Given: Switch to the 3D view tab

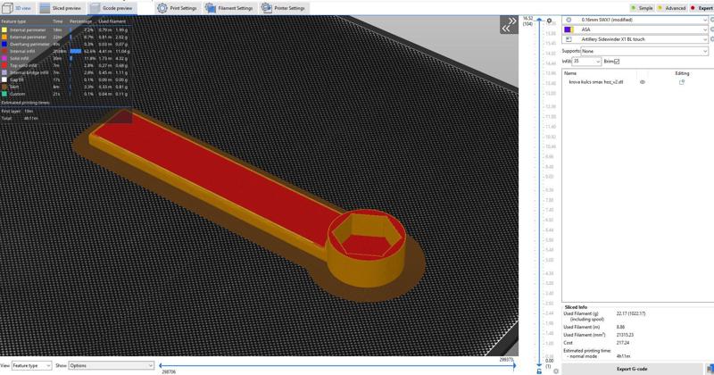Looking at the screenshot, I should (17, 8).
